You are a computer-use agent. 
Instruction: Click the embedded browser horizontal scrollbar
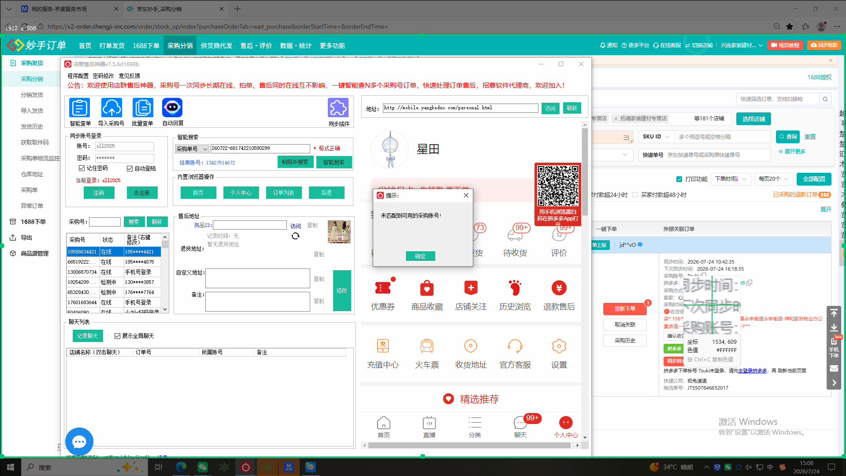coord(470,445)
